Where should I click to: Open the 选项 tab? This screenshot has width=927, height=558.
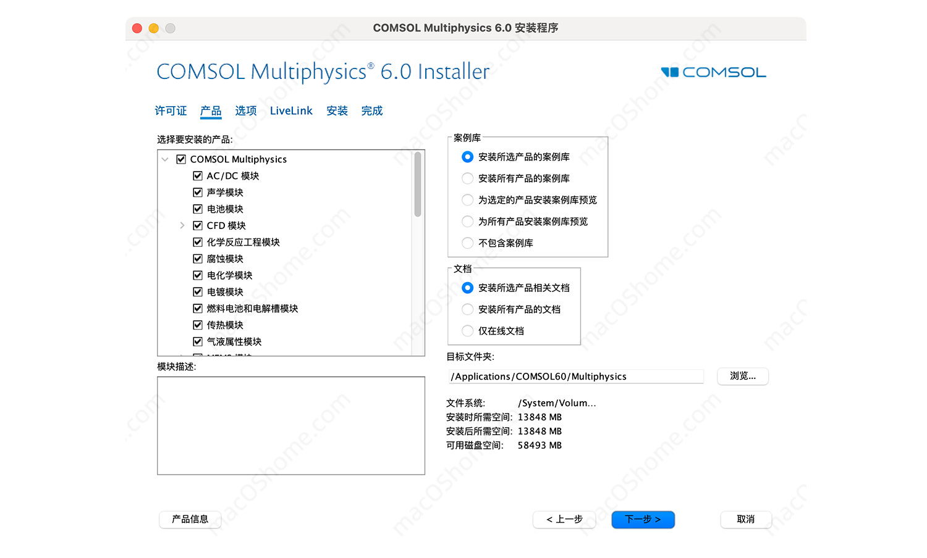245,110
